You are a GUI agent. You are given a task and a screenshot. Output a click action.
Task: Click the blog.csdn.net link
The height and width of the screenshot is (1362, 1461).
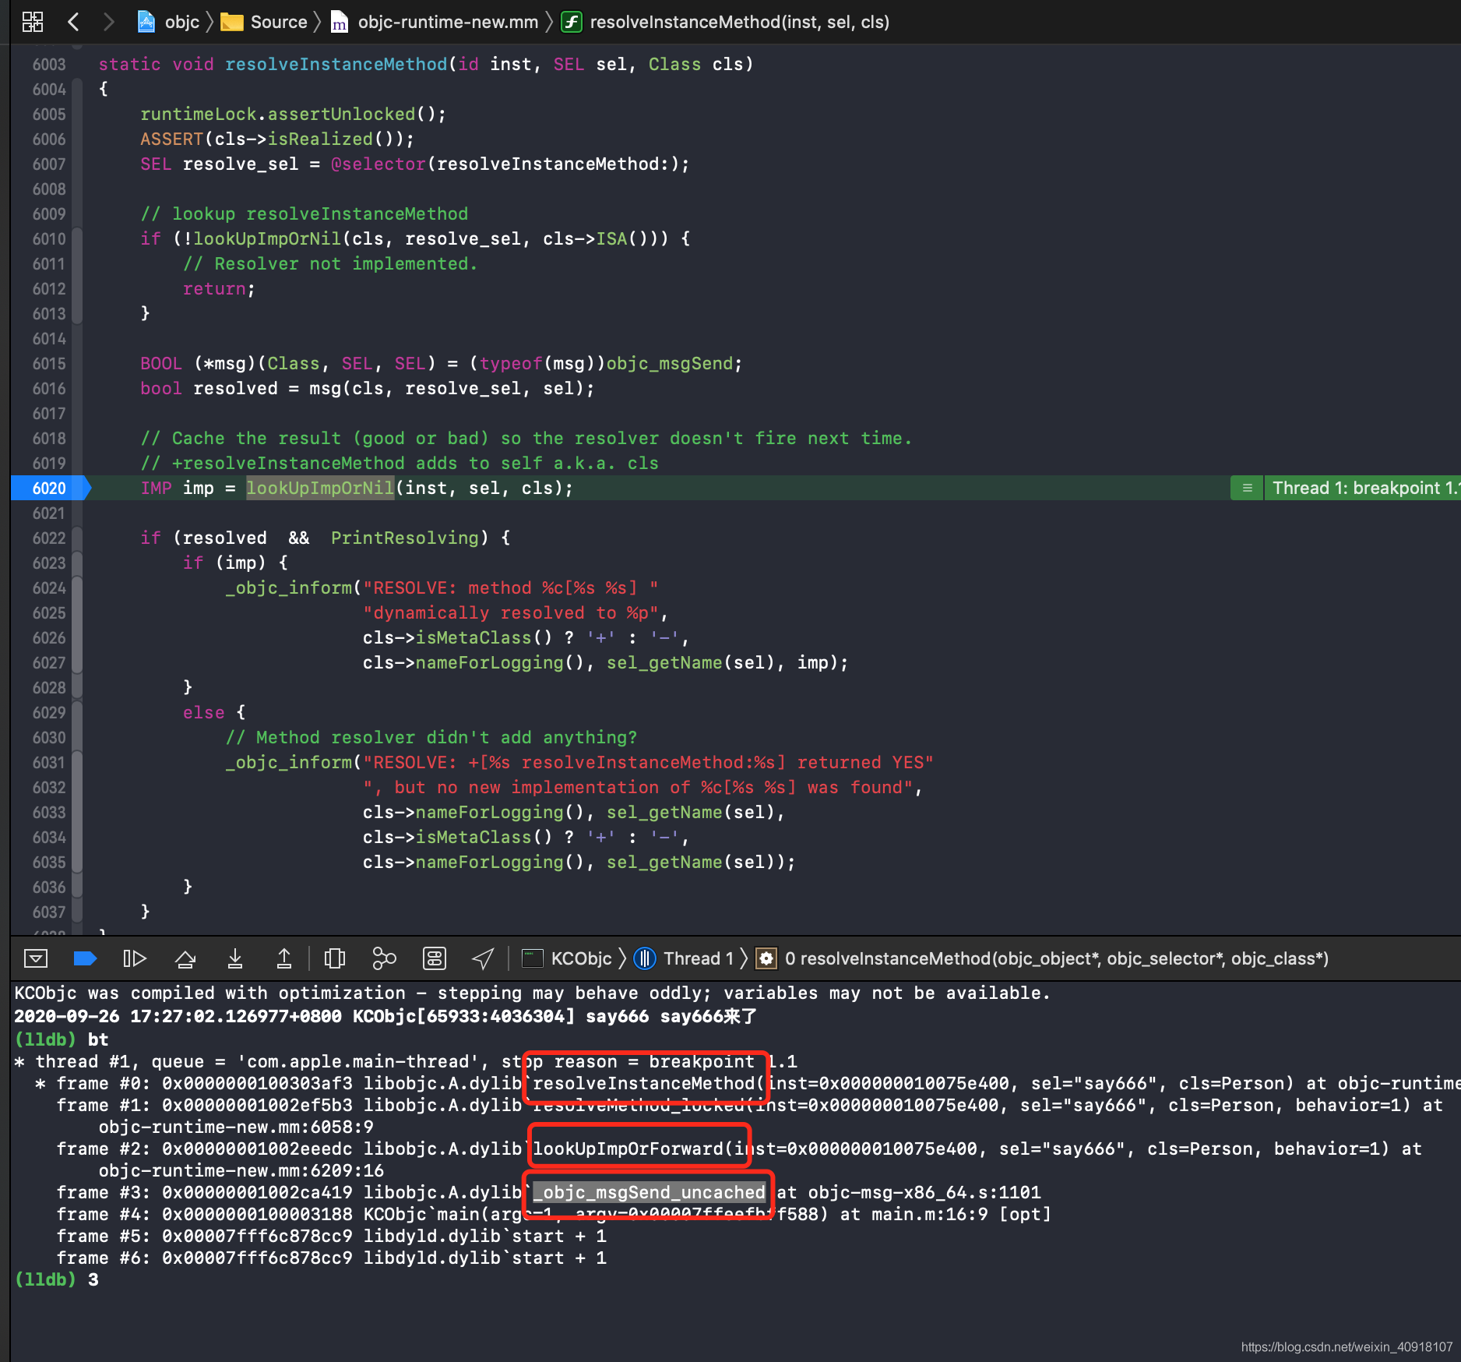1347,1346
